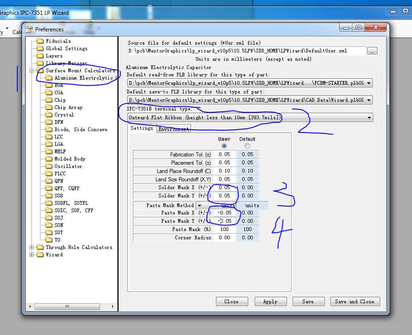This screenshot has width=412, height=335.
Task: Click the SODFL, SOTFL folder icon
Action: pyautogui.click(x=49, y=202)
